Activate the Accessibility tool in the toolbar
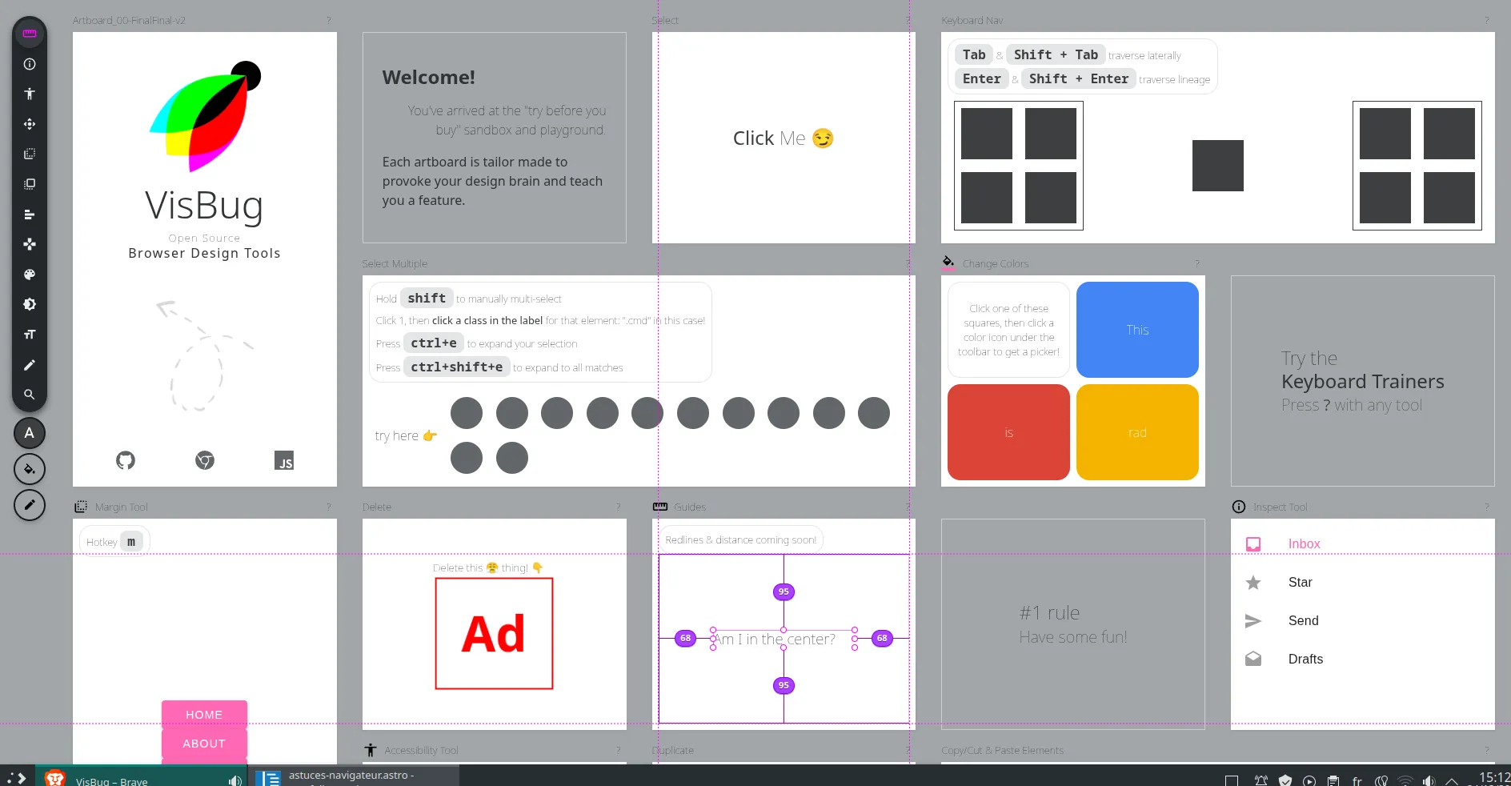 tap(30, 94)
